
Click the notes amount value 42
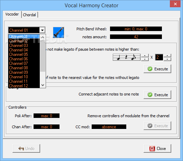pyautogui.click(x=136, y=37)
